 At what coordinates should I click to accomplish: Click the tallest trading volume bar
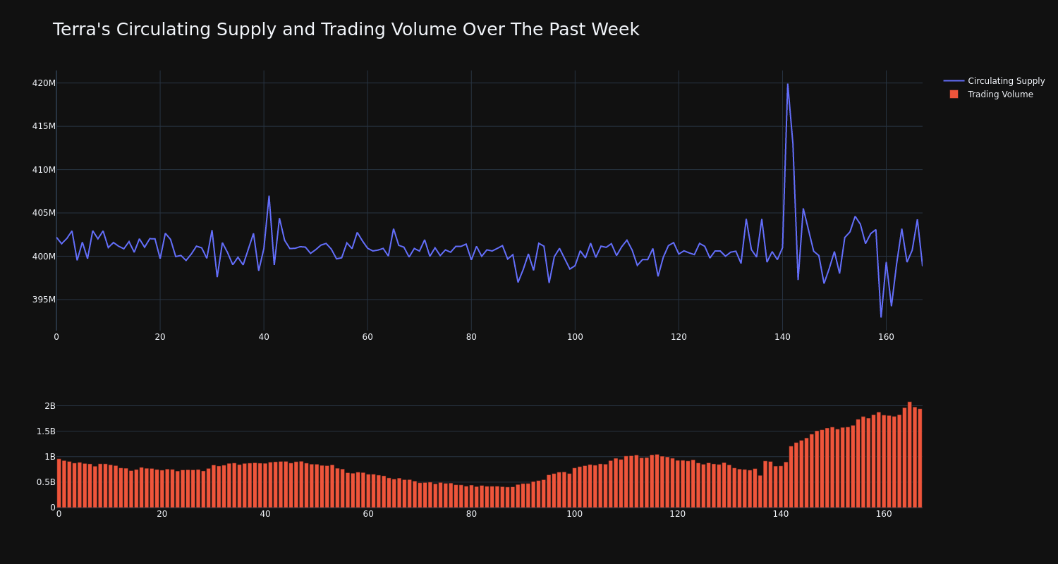(x=909, y=455)
